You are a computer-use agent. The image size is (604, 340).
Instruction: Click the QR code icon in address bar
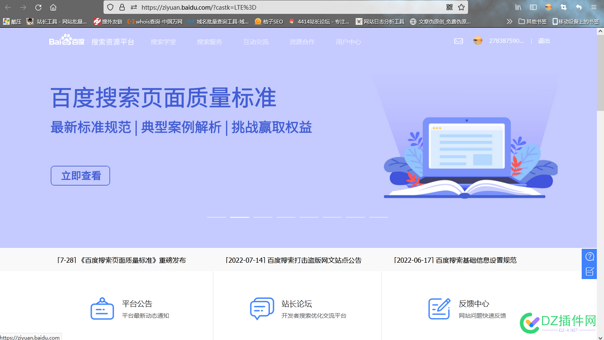pos(450,7)
